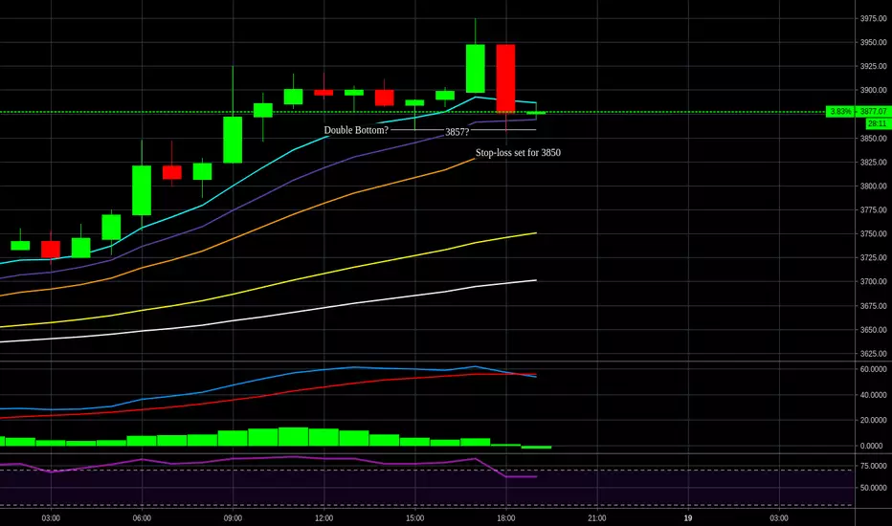
Task: Click the "Stop-loss set for 3850" note
Action: click(518, 152)
